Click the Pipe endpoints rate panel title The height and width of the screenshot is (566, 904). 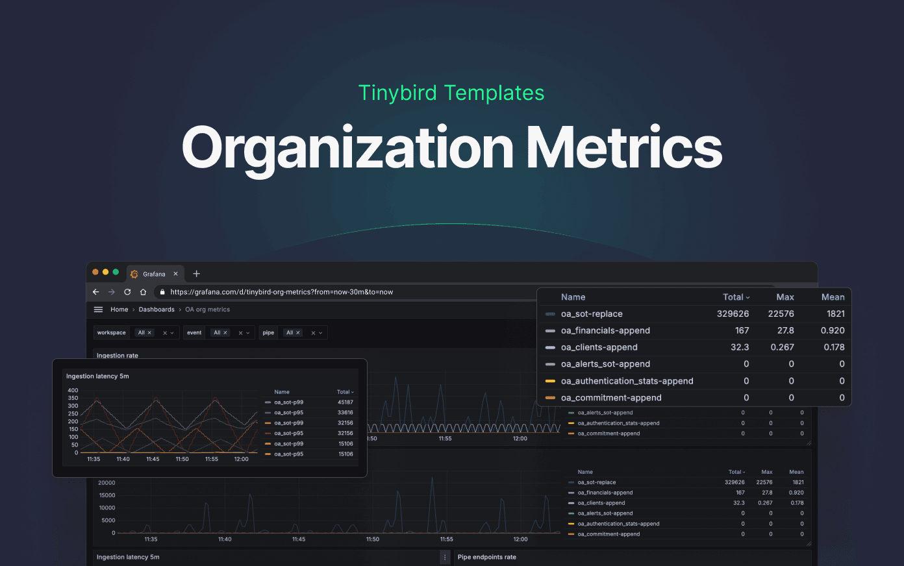coord(487,558)
